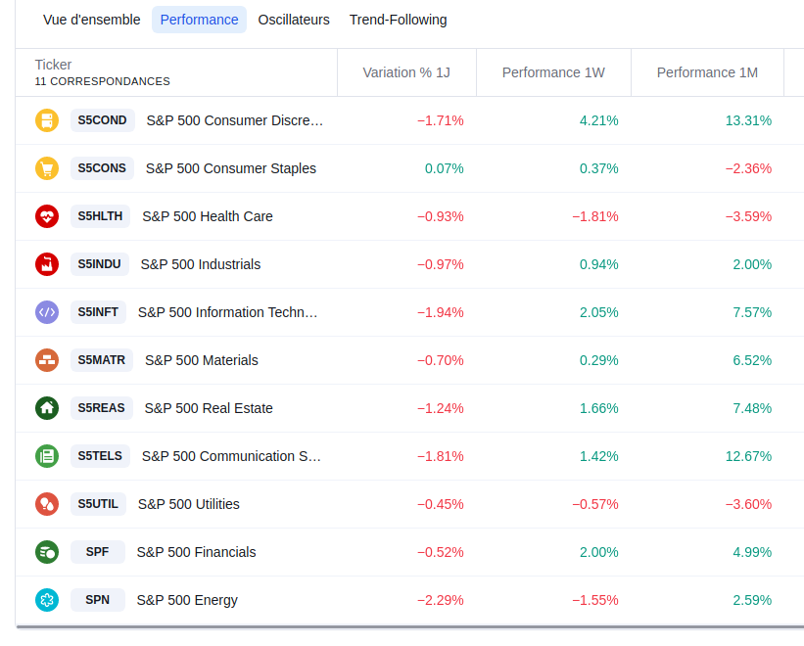
Task: Click the Information Technology code icon
Action: coord(47,312)
